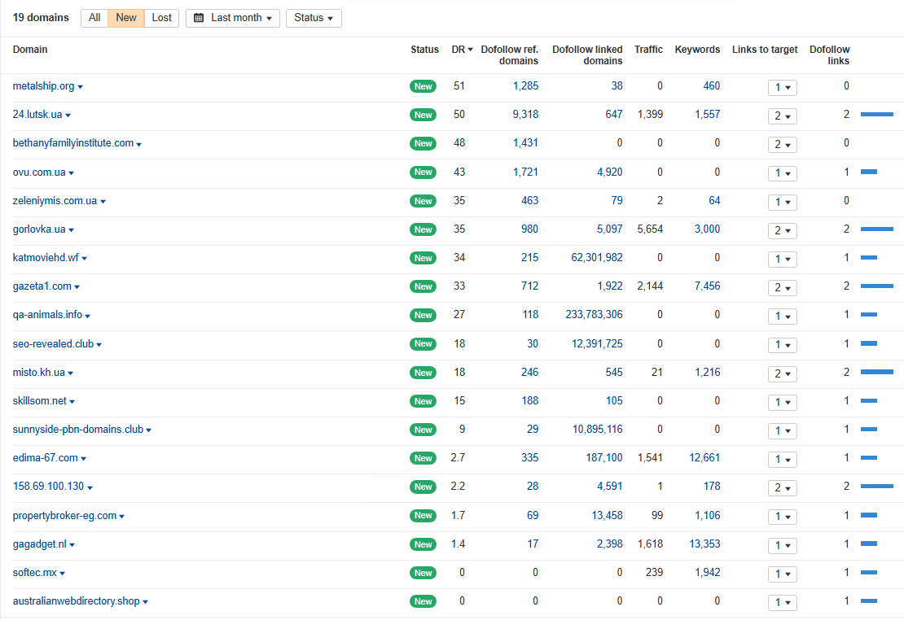Open the metalship.org domain link
Image resolution: width=904 pixels, height=620 pixels.
click(x=43, y=86)
